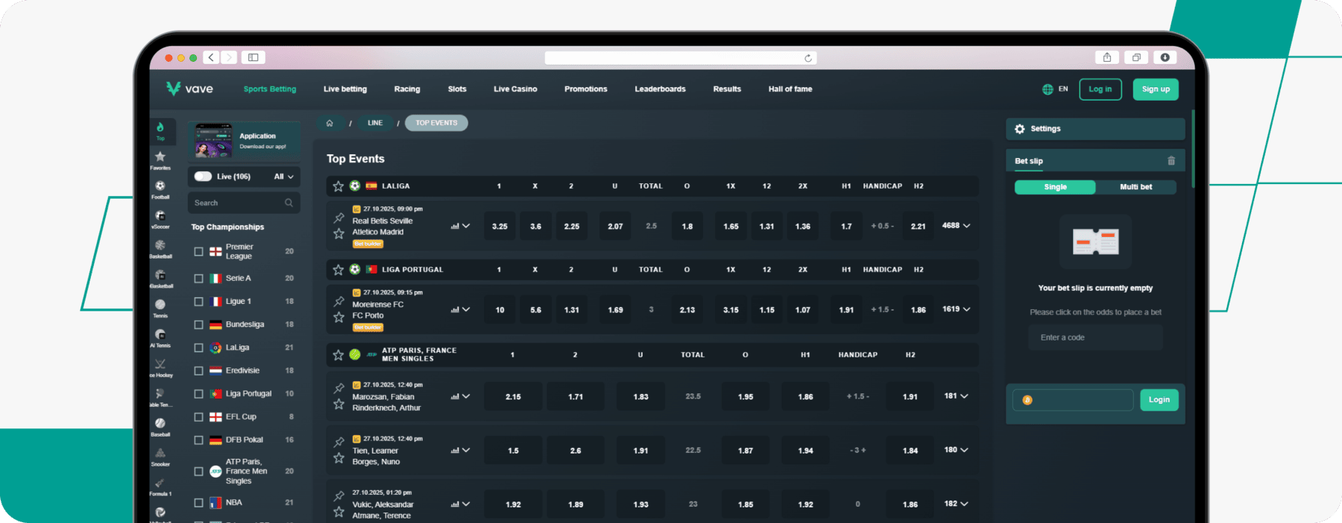1342x523 pixels.
Task: Open the Top sidebar icon
Action: (160, 130)
